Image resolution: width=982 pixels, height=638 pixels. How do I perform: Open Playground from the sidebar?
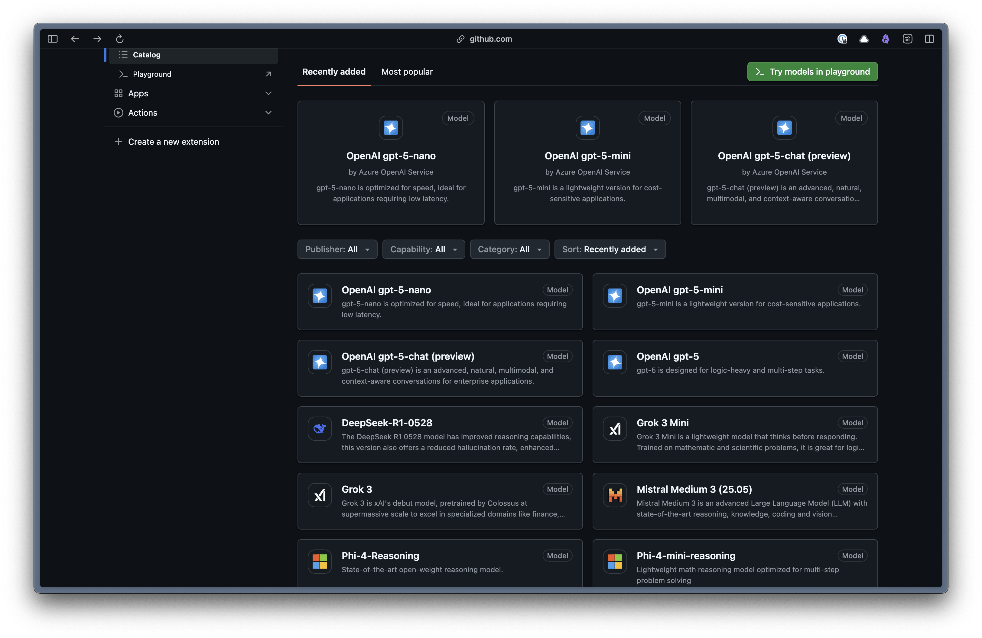coord(193,74)
